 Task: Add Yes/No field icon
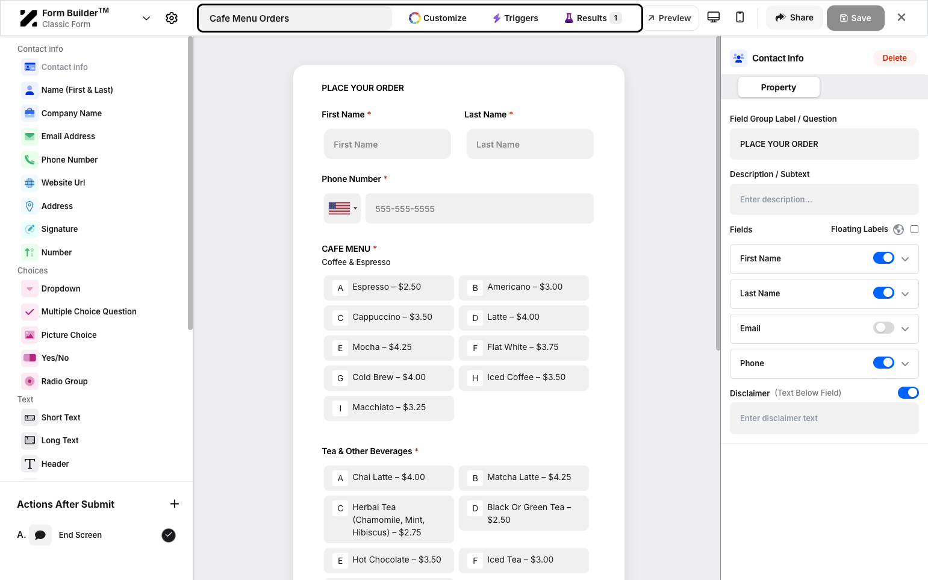30,358
